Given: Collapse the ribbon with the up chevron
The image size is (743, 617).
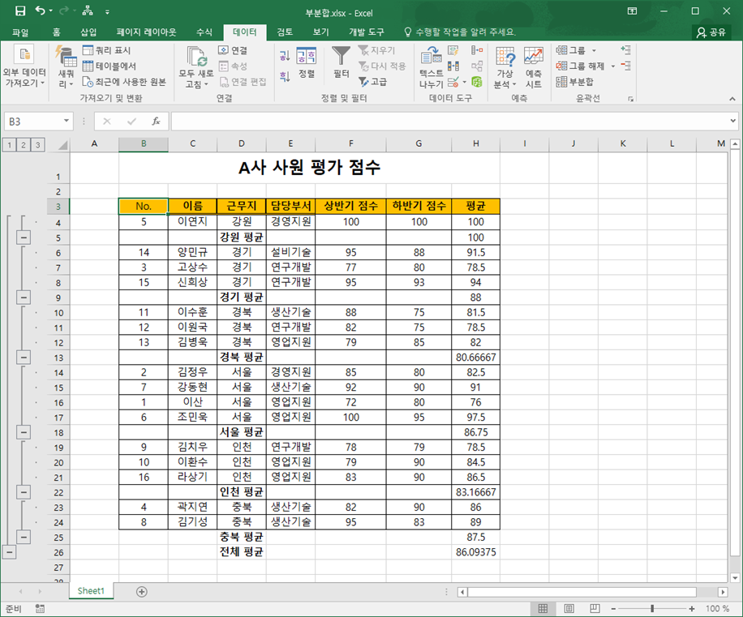Looking at the screenshot, I should 732,98.
